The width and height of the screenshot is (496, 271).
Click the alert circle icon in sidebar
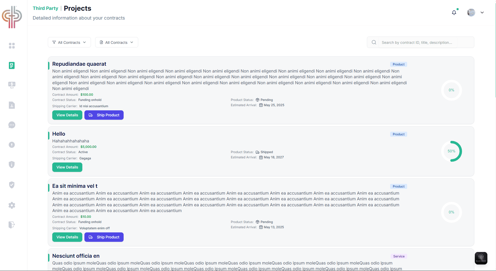click(12, 145)
